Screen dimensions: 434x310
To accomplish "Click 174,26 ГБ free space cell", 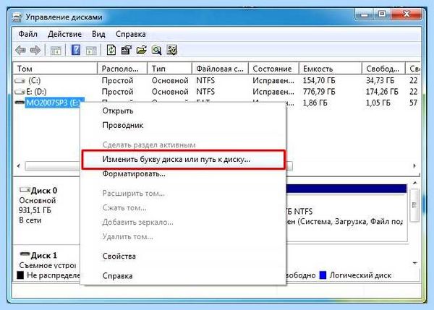I will point(382,92).
